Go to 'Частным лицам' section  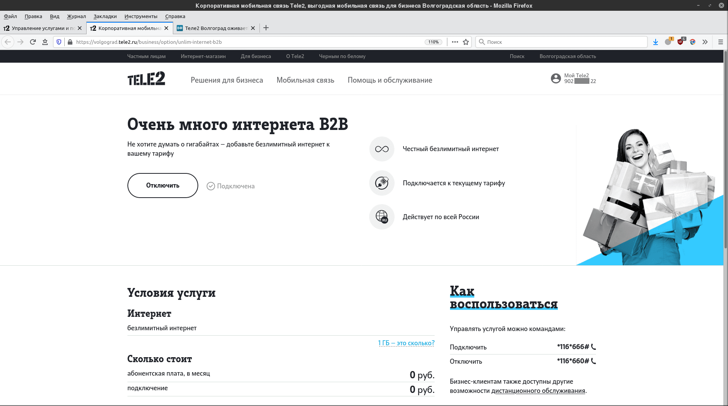[146, 56]
